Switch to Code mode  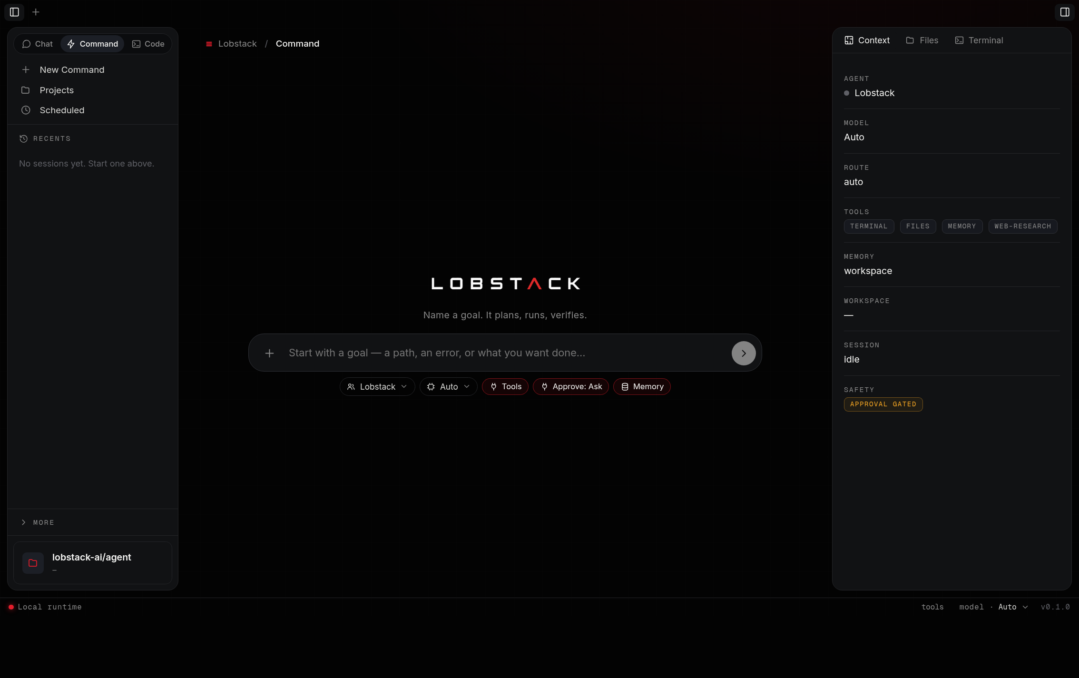(x=148, y=44)
